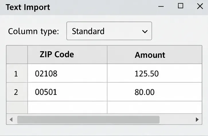Click the horizontal scrollbar thumb

tap(88, 120)
